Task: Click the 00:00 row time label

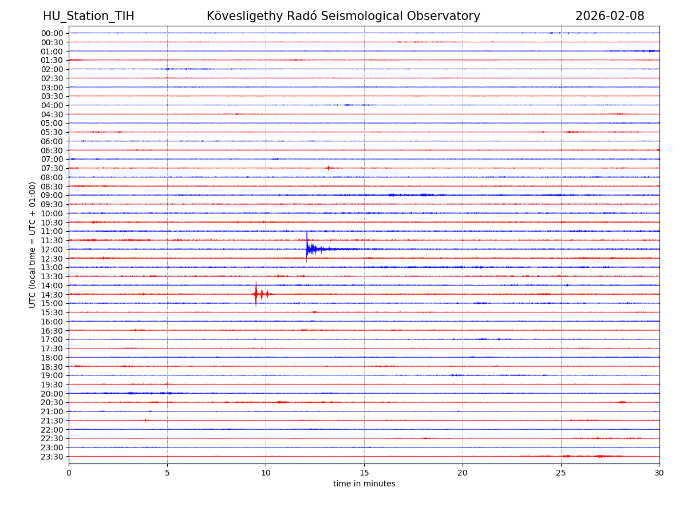Action: [x=52, y=33]
